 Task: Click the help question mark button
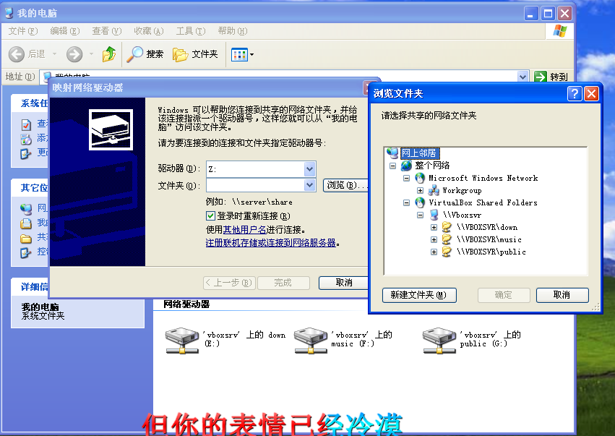[575, 94]
